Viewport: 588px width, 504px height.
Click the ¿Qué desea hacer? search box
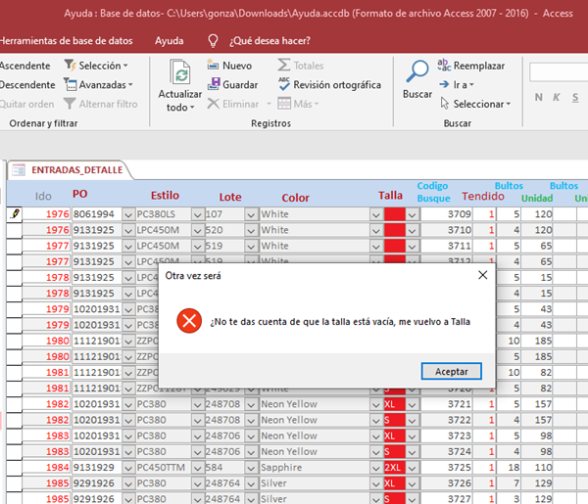pyautogui.click(x=269, y=41)
